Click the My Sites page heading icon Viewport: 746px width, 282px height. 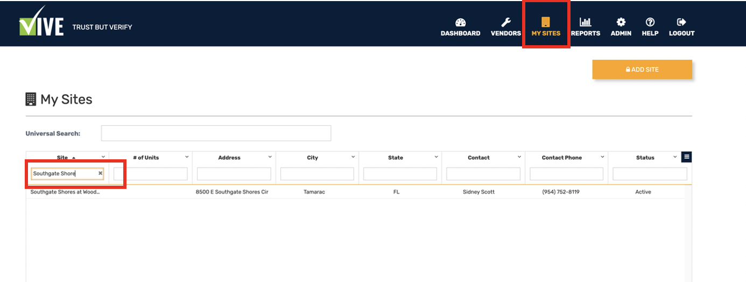tap(31, 99)
